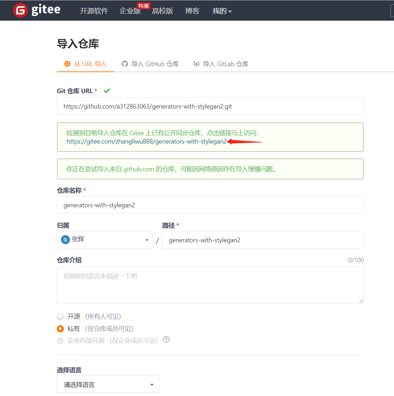
Task: Click the github.com slow import notice text
Action: pyautogui.click(x=171, y=169)
